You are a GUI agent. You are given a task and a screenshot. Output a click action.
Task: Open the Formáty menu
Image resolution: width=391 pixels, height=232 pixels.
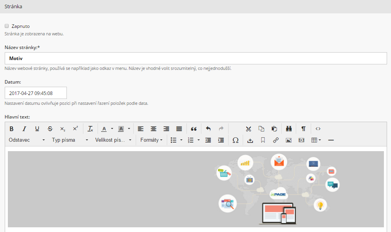[x=151, y=140]
